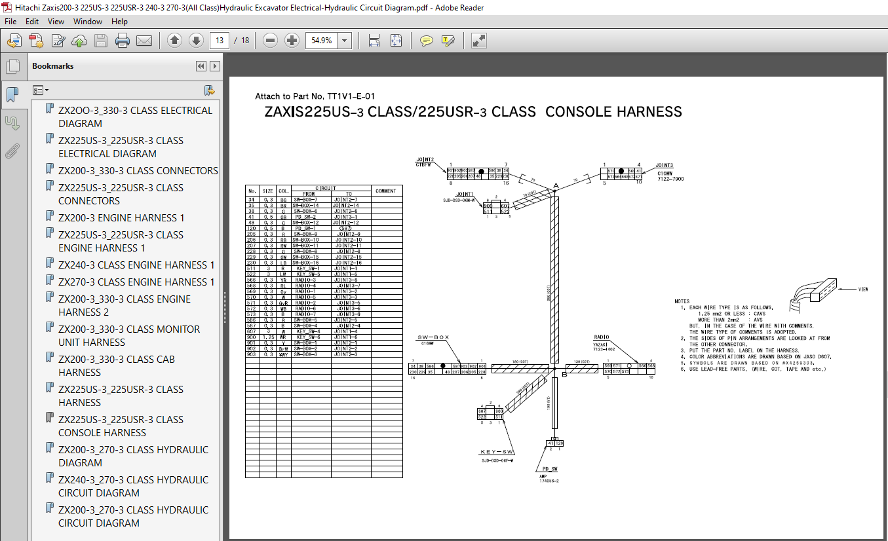
Task: Click the JOINT3 connector label
Action: (x=664, y=165)
